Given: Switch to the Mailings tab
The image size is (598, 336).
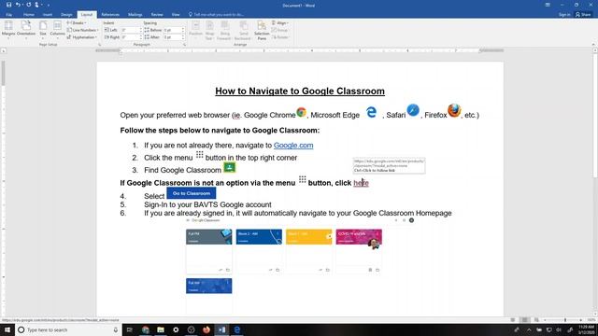Looking at the screenshot, I should click(135, 15).
